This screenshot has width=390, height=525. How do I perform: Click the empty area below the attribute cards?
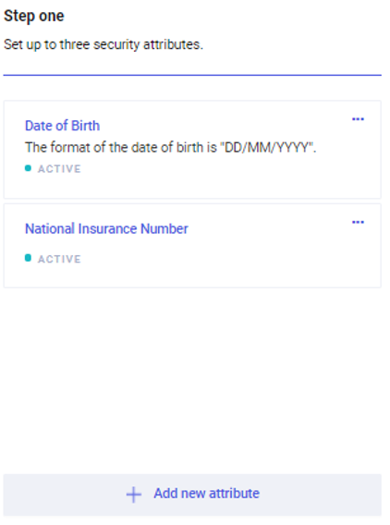[192, 380]
